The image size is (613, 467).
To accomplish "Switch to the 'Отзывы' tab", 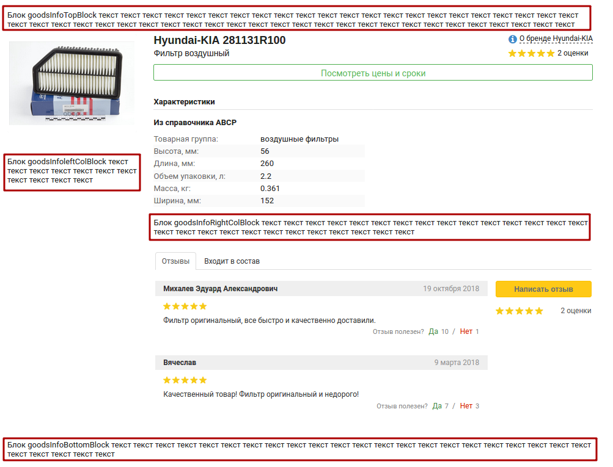I will point(175,261).
